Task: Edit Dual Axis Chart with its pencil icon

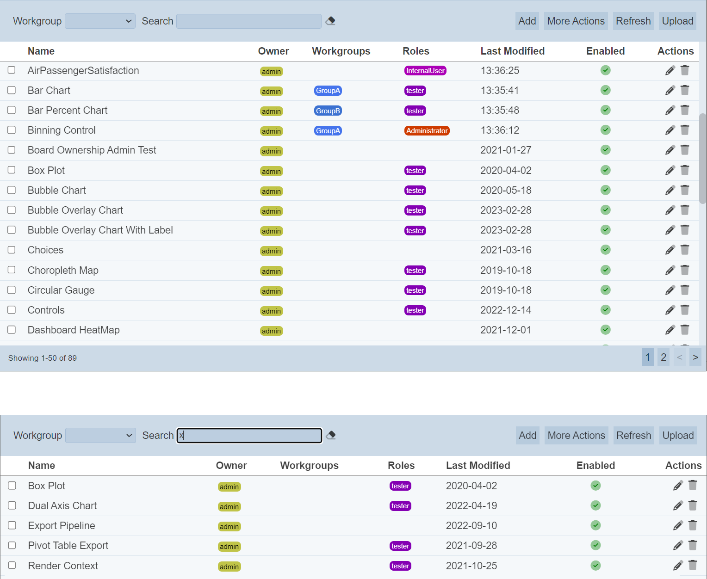Action: tap(678, 505)
